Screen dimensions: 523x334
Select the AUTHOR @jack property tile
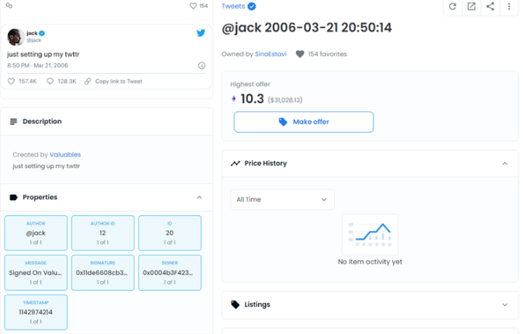point(35,233)
